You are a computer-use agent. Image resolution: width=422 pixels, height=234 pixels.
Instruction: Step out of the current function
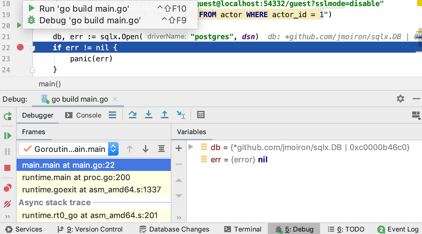coord(165,114)
